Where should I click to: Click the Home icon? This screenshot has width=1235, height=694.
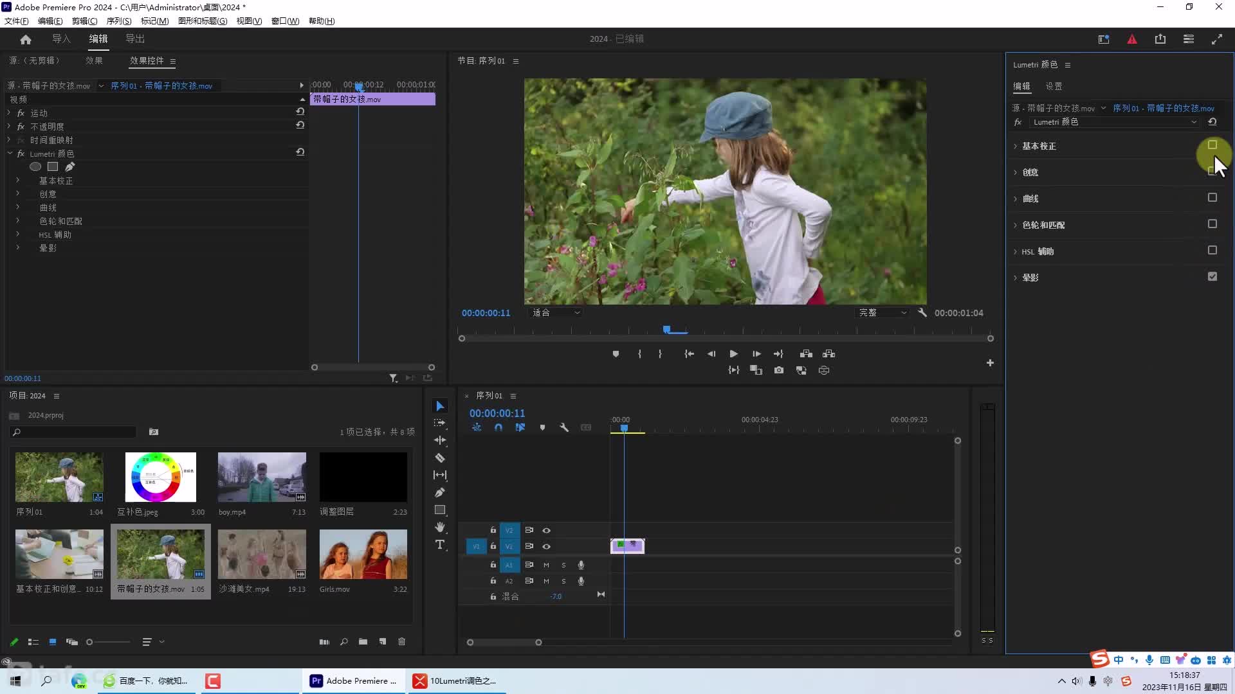coord(26,39)
